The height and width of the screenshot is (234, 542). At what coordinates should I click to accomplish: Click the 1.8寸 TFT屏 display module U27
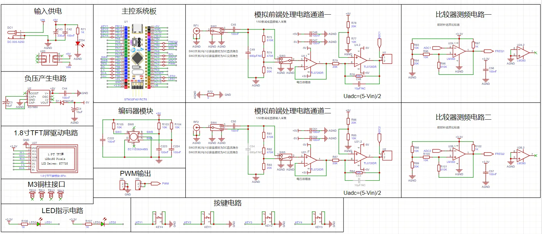54,158
